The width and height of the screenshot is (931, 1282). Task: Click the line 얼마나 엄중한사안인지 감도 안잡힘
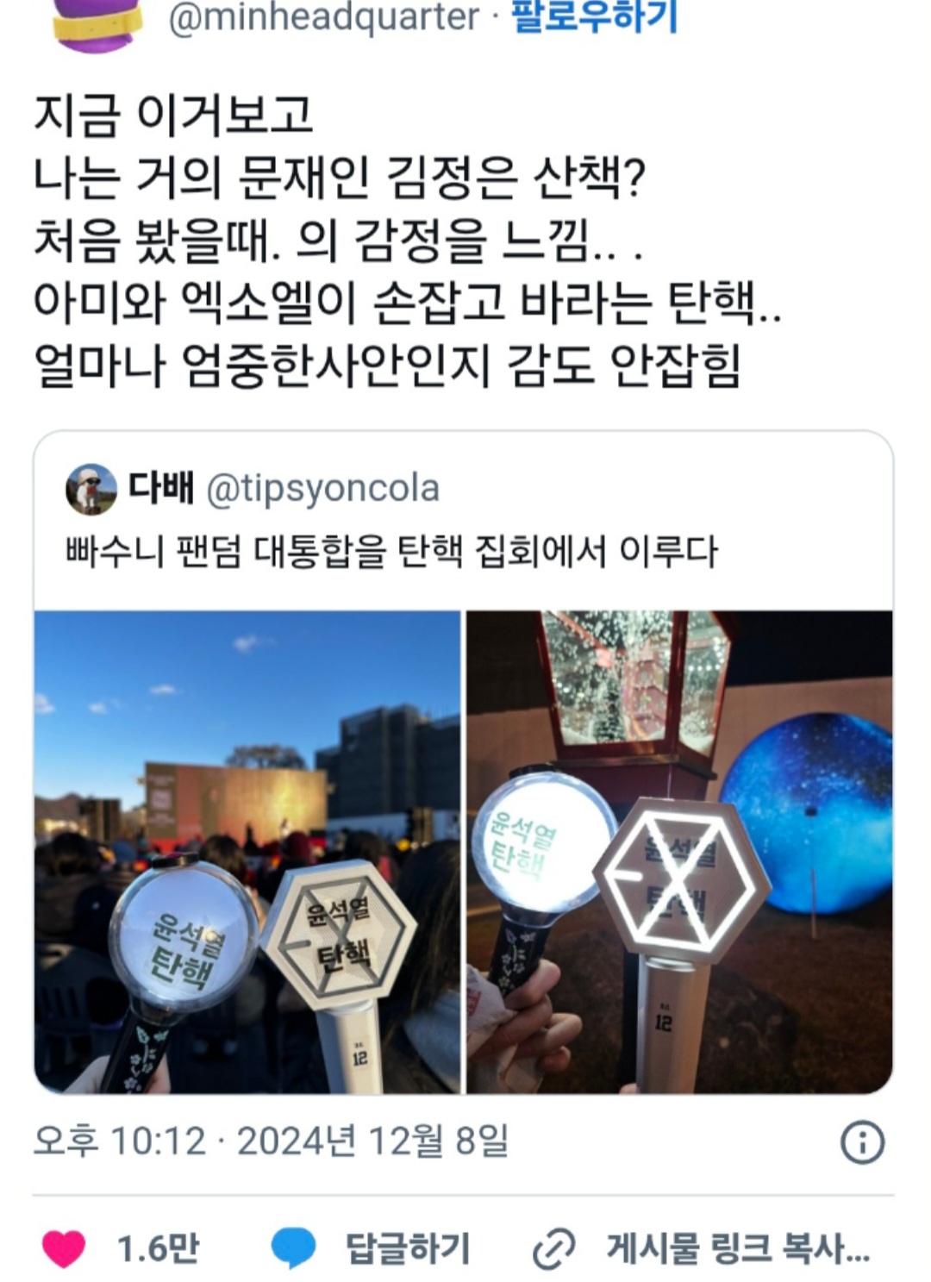click(387, 365)
